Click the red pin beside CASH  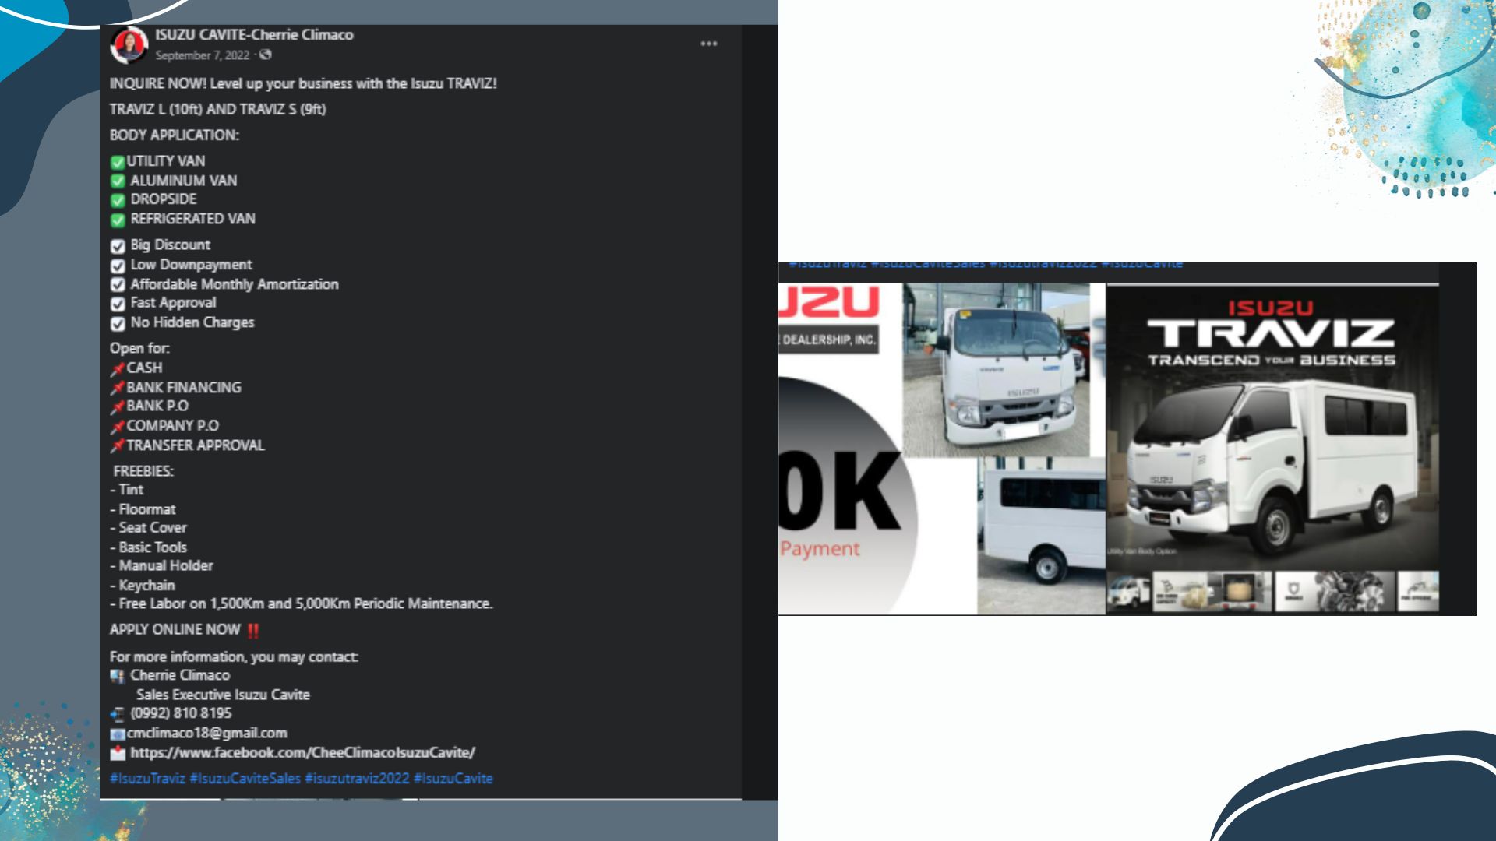(x=118, y=368)
